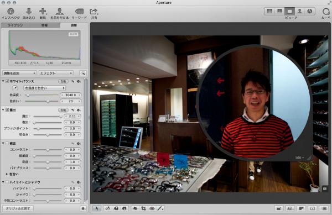332x215 pixels.
Task: Disable the Exposure (露出) adjustment checkbox
Action: [7, 110]
